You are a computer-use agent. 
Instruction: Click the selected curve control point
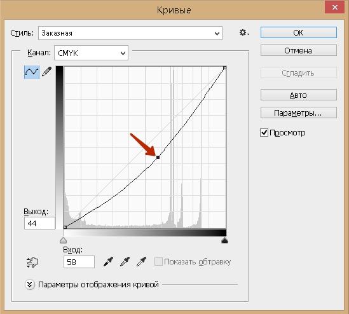158,158
